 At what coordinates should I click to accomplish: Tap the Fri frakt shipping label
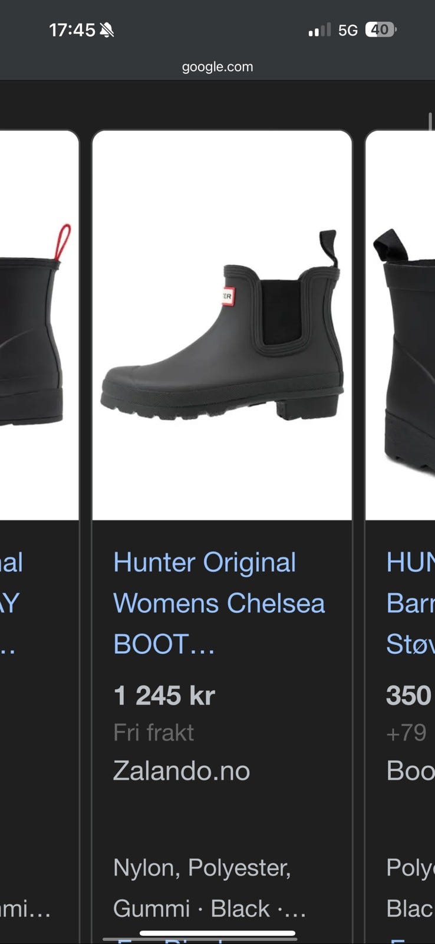pos(153,733)
